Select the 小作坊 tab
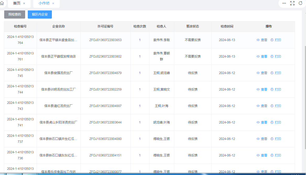The width and height of the screenshot is (306, 175). coord(44,3)
